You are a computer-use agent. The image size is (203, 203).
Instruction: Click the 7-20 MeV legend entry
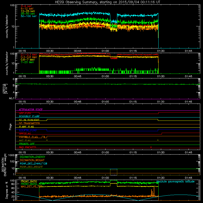pyautogui.click(x=27, y=62)
